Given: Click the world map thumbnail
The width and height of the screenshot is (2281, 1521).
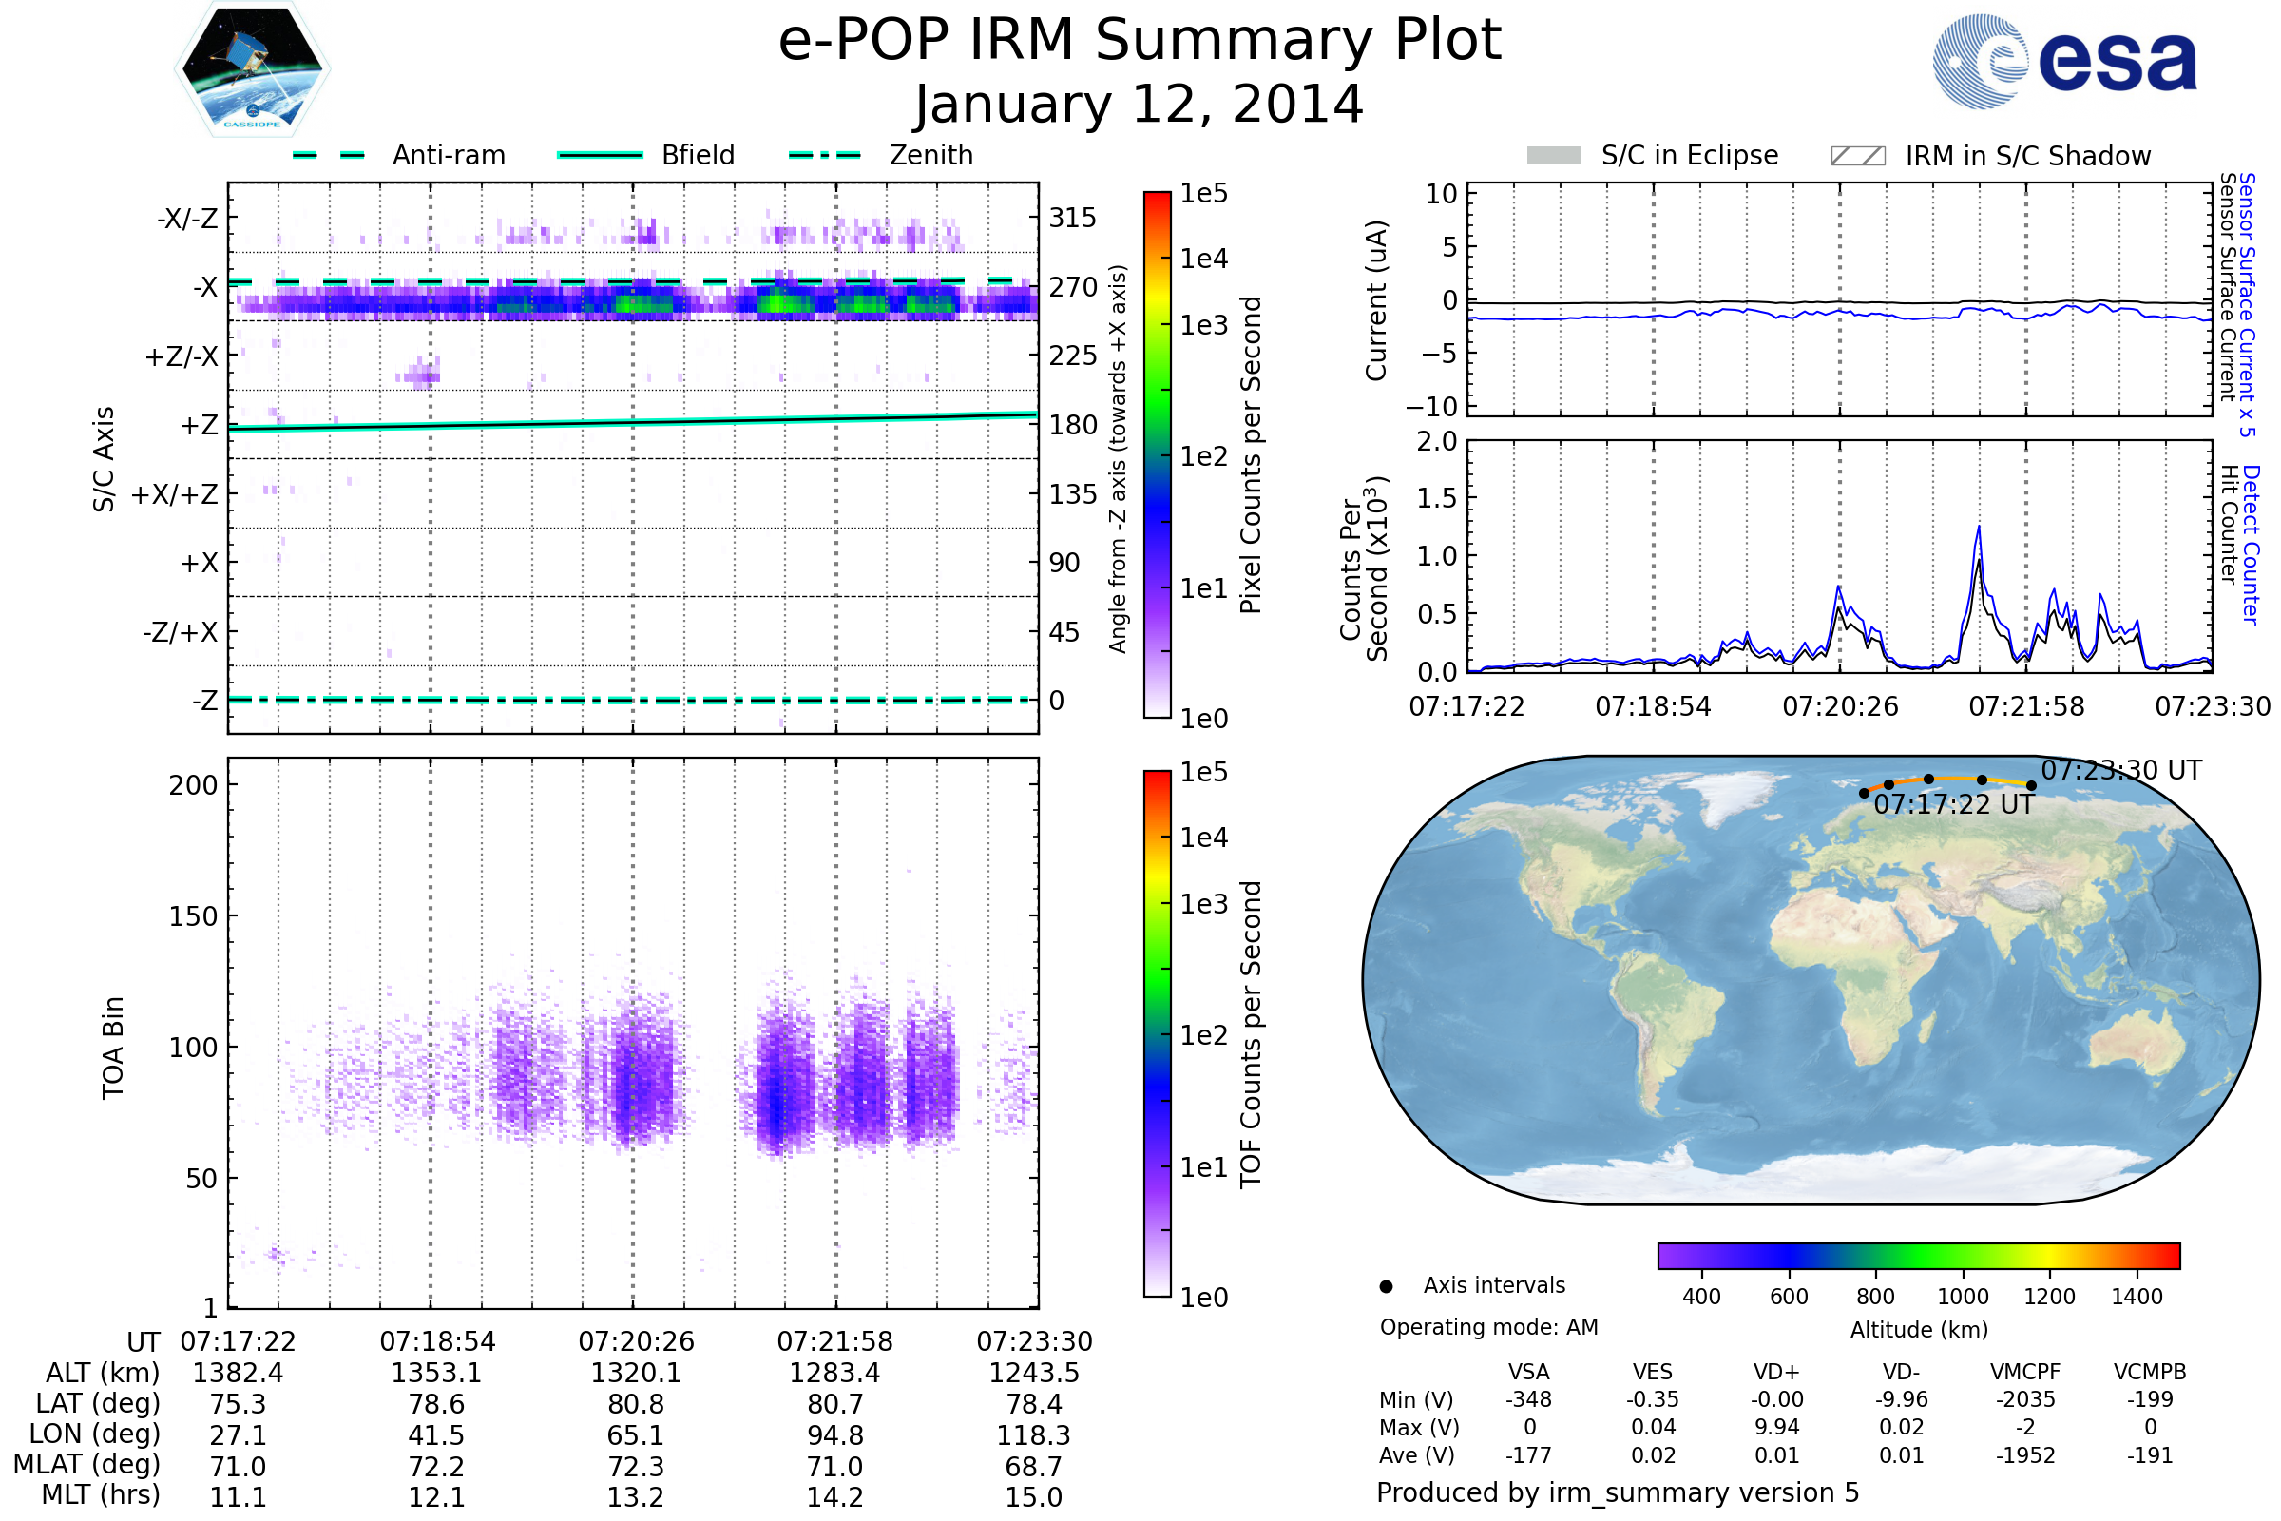Looking at the screenshot, I should tap(1810, 980).
